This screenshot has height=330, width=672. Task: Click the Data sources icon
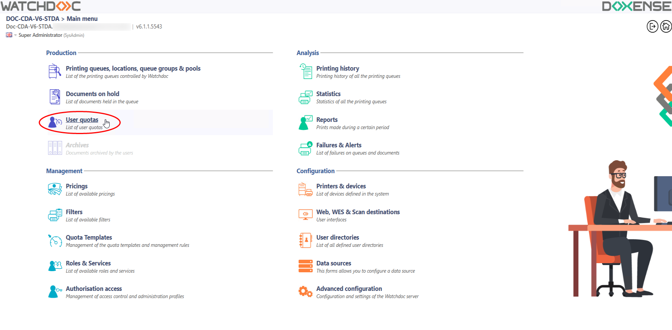305,266
